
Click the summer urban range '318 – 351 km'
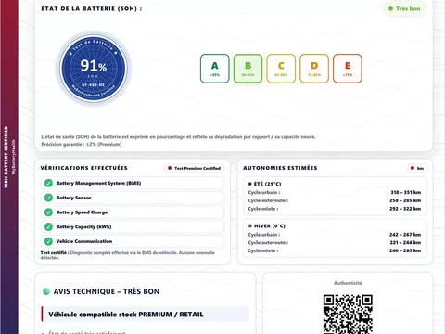[x=406, y=192]
